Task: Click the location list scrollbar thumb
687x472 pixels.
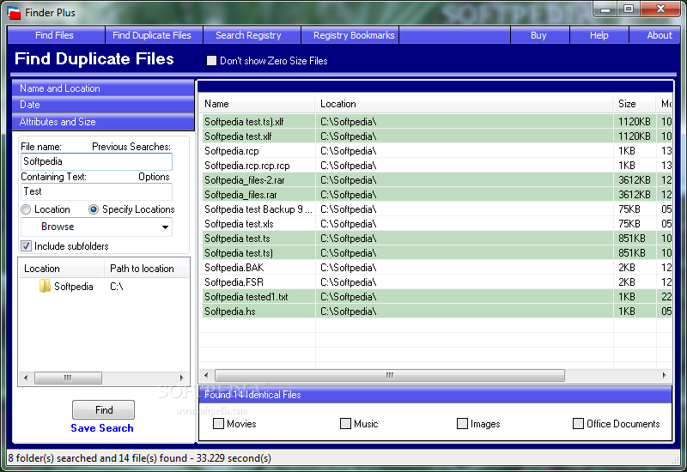Action: pyautogui.click(x=68, y=378)
